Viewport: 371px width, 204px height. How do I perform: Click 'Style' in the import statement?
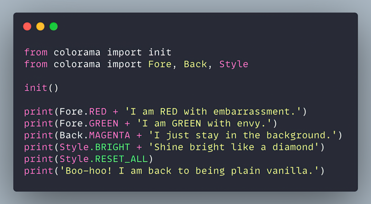click(234, 64)
